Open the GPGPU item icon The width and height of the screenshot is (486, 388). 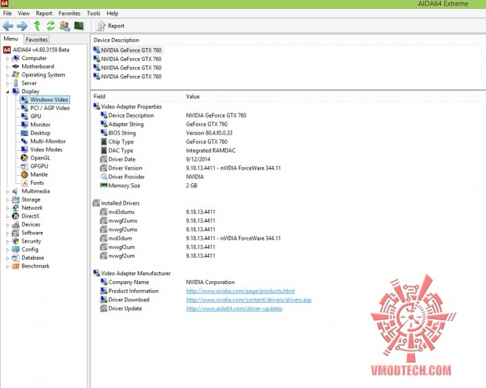coord(24,166)
